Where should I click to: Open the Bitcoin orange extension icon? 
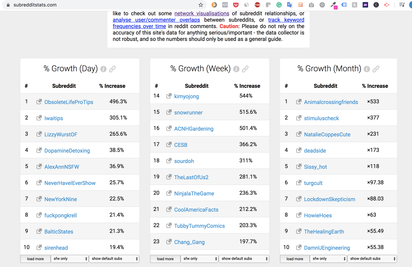214,5
